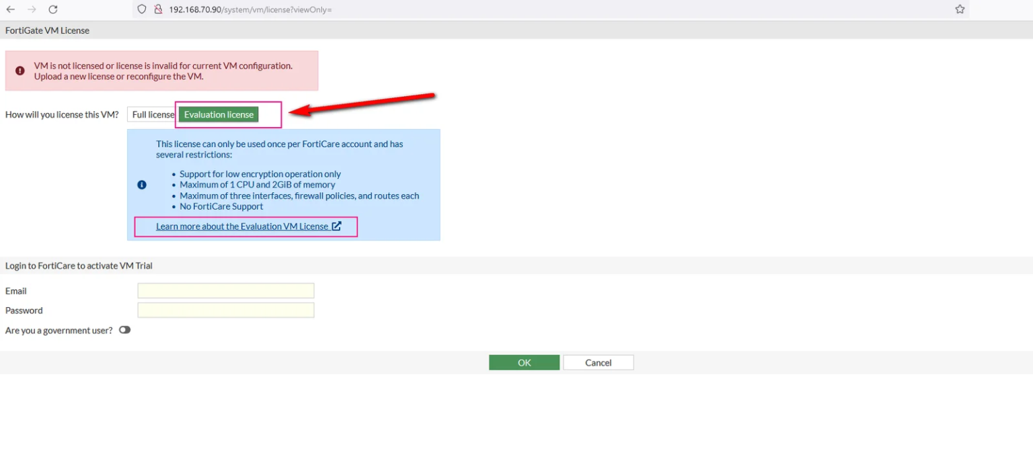The width and height of the screenshot is (1033, 469).
Task: Click the shield icon in the address bar
Action: point(141,9)
